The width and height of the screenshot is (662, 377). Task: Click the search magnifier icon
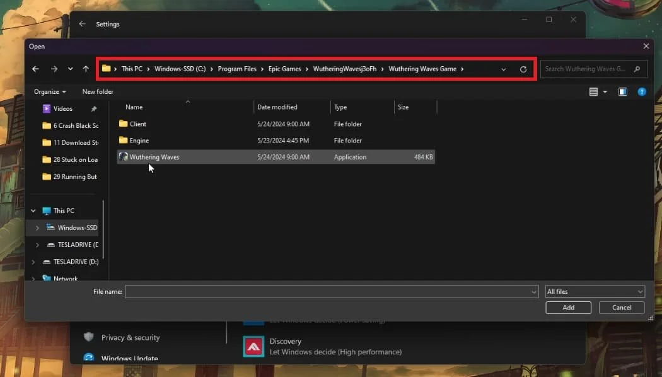(637, 69)
